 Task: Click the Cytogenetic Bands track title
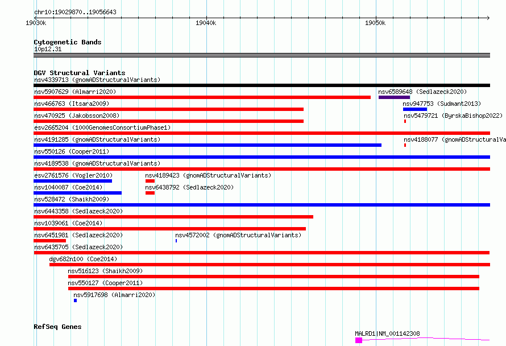pos(68,42)
